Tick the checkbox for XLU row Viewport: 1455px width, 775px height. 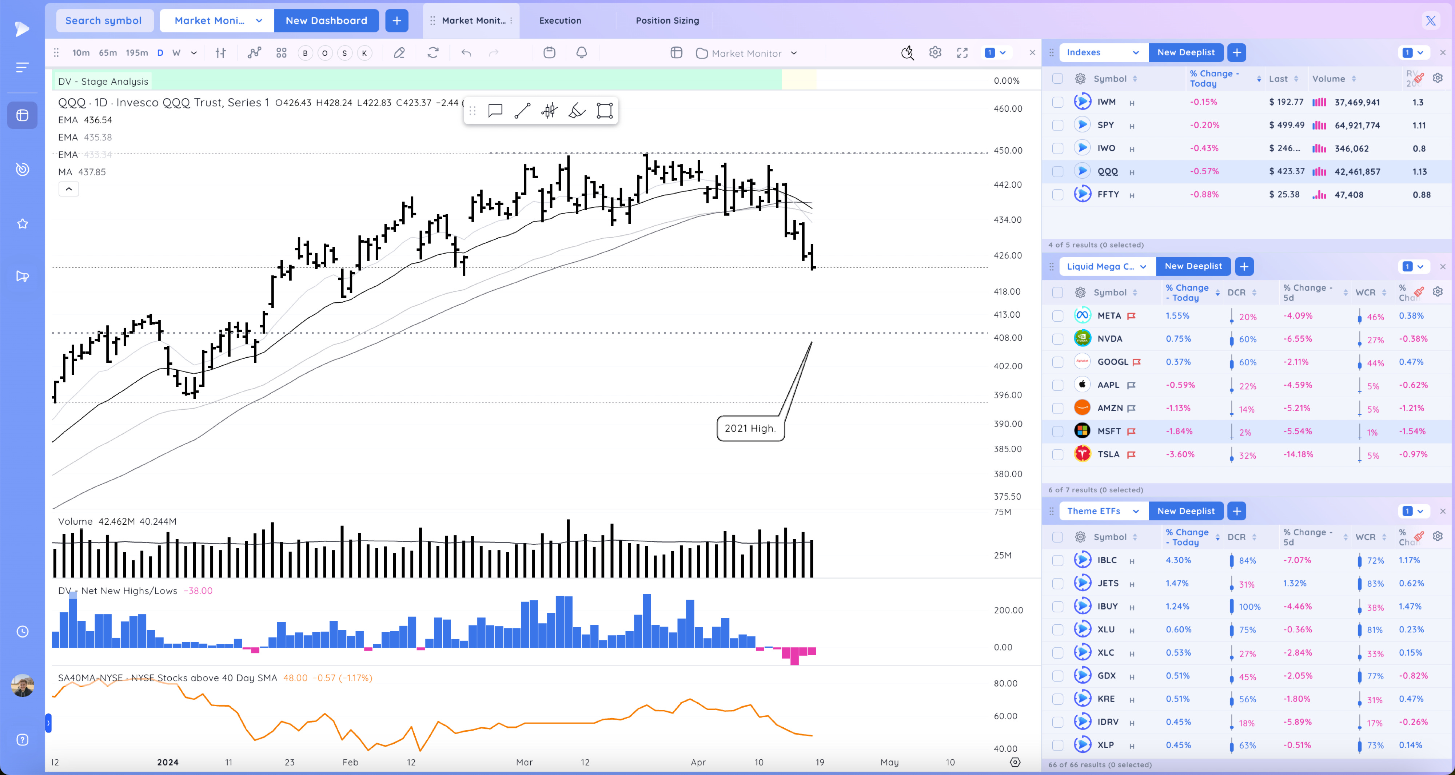pyautogui.click(x=1057, y=630)
